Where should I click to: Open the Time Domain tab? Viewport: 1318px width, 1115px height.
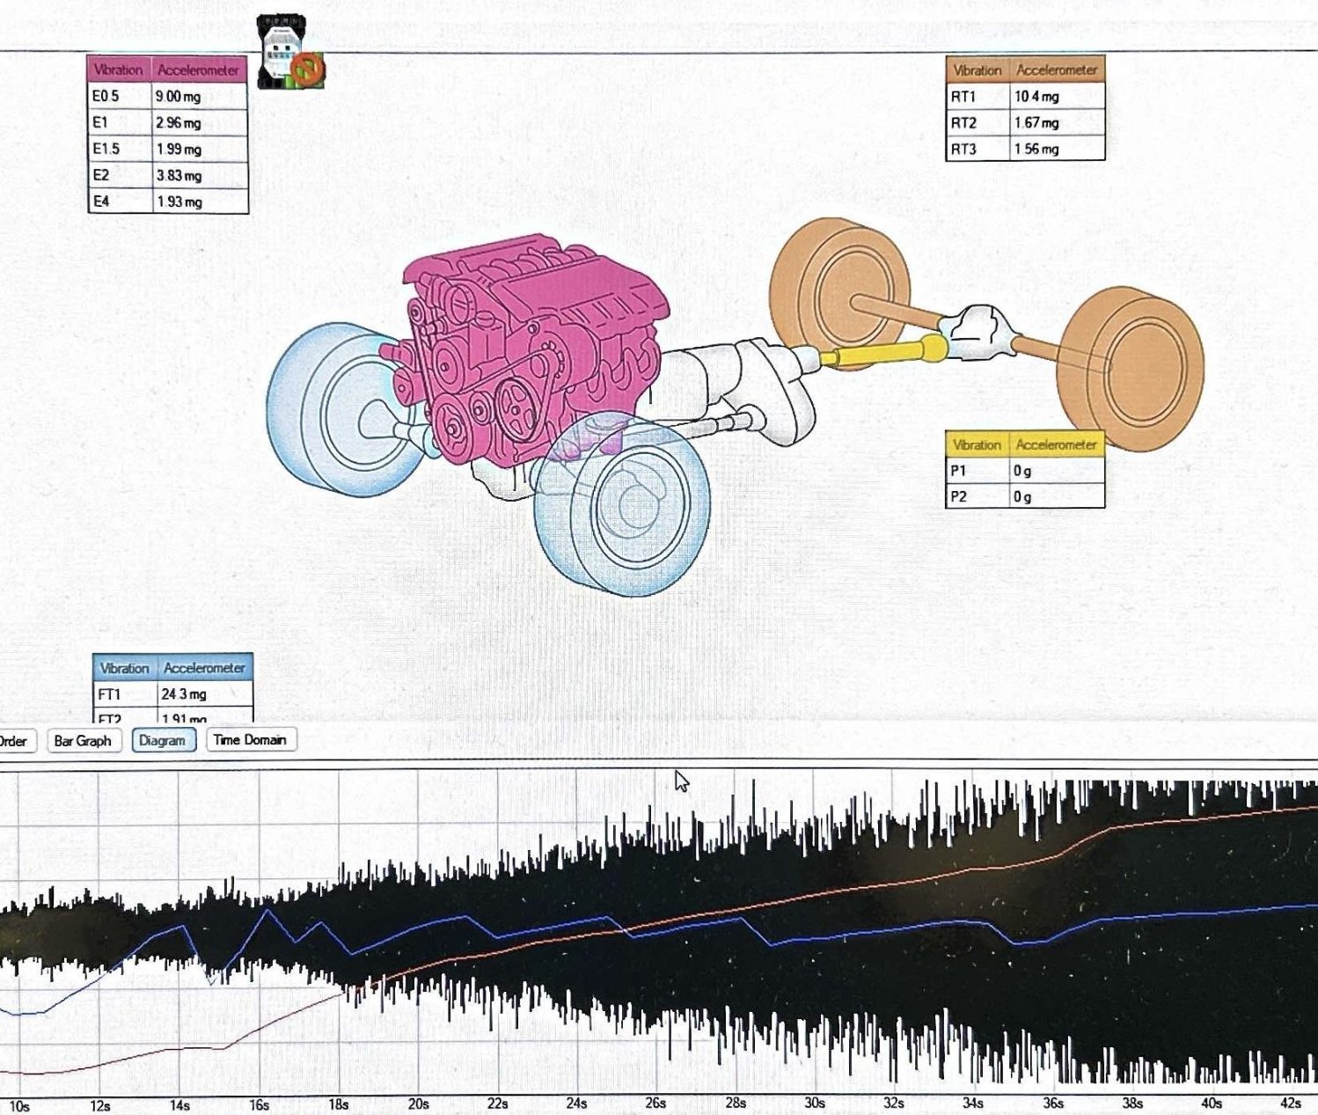[x=250, y=739]
